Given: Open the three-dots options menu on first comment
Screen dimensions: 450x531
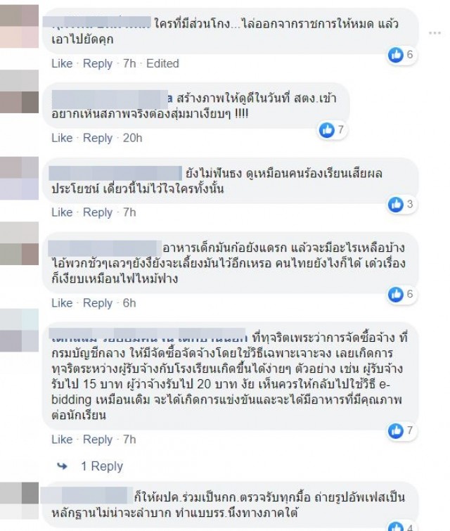Looking at the screenshot, I should pyautogui.click(x=435, y=33).
